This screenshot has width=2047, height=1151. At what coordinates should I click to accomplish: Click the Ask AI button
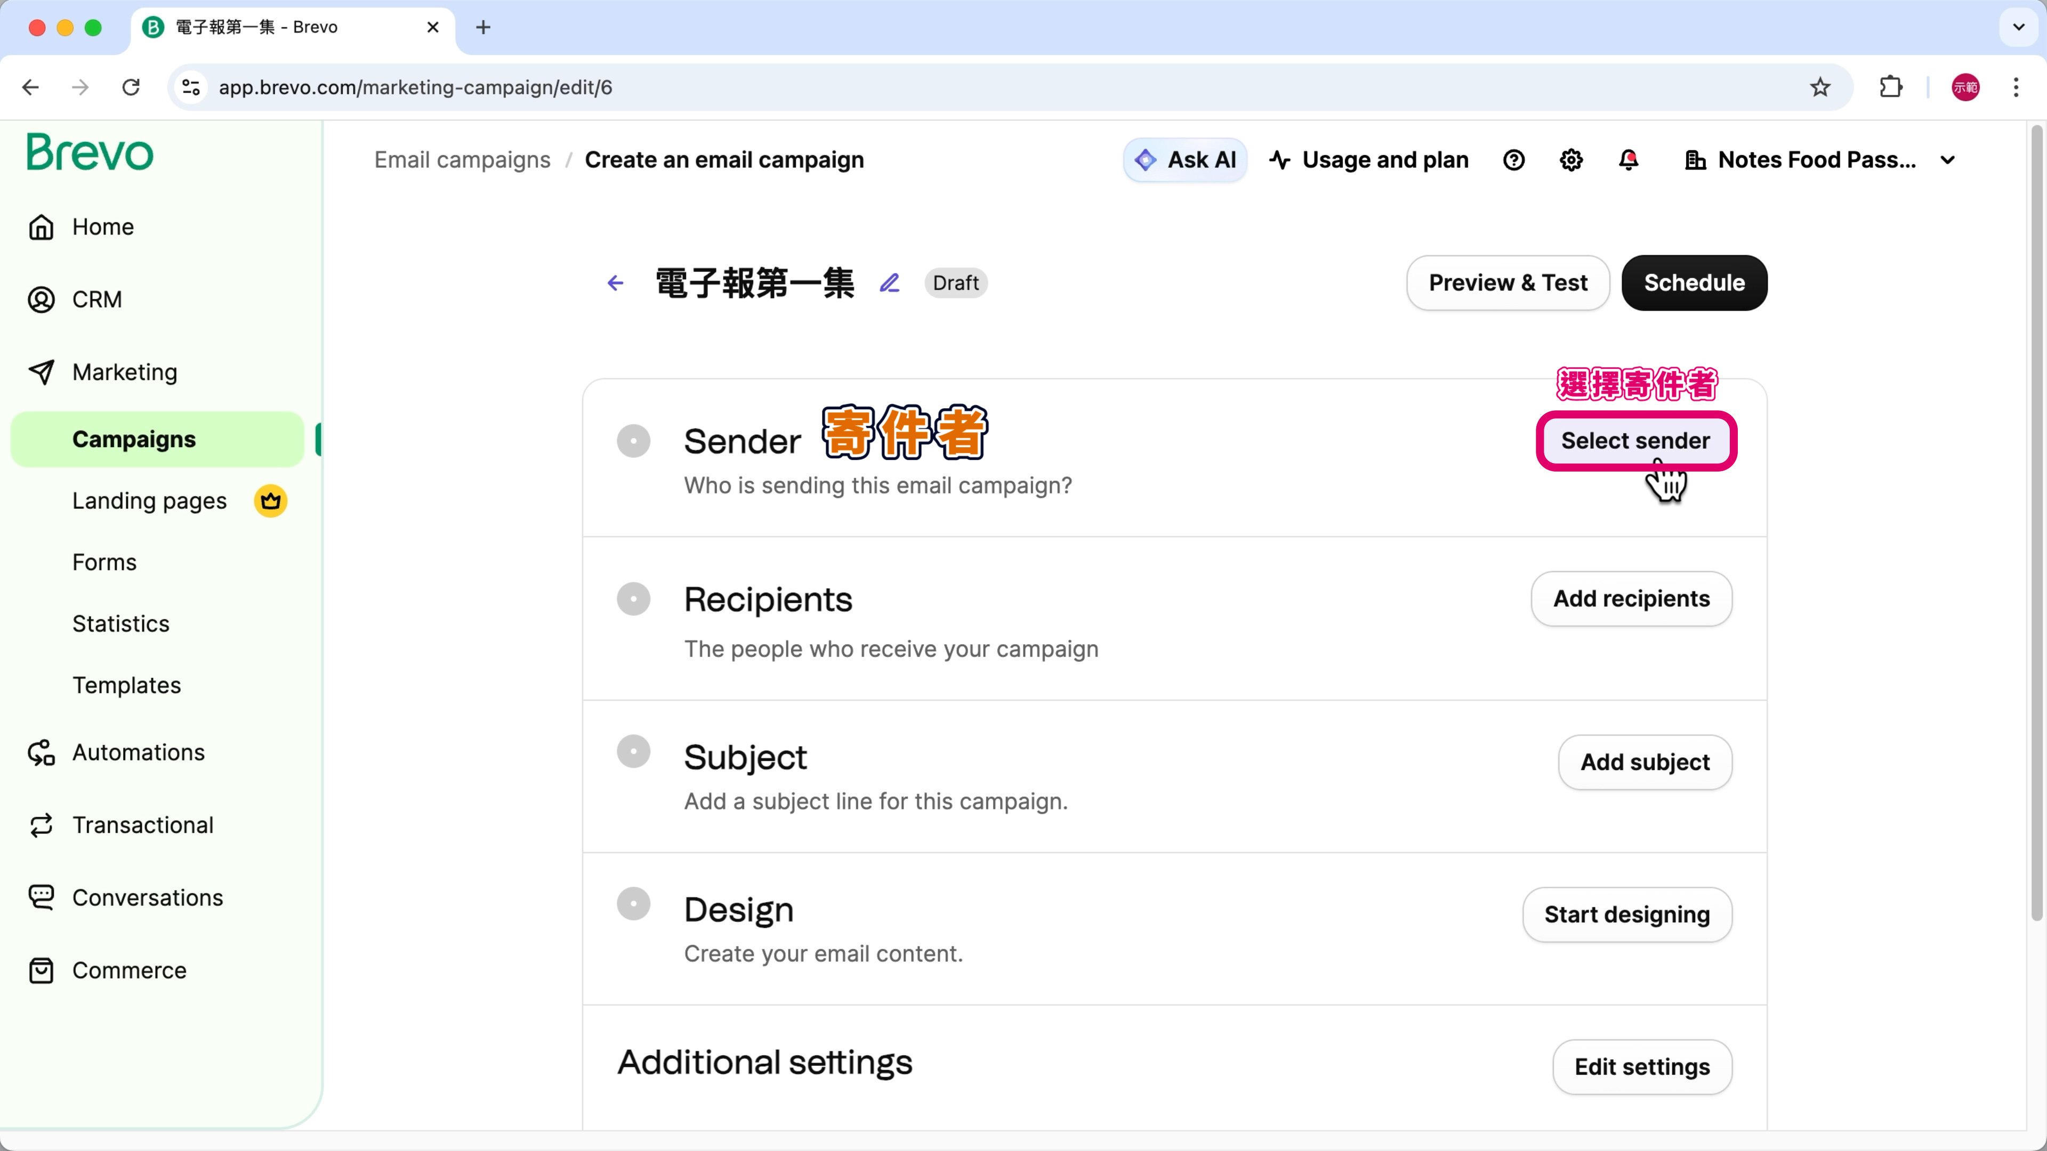(1185, 160)
